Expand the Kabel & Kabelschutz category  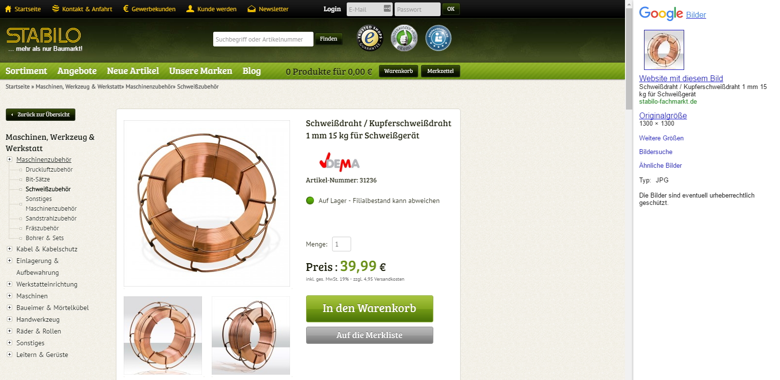[x=9, y=249]
